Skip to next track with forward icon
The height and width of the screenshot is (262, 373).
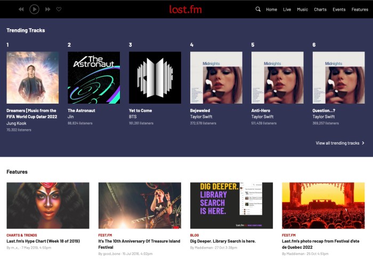(48, 9)
